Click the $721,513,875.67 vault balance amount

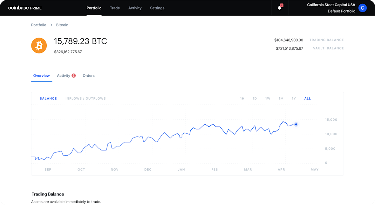pos(290,48)
